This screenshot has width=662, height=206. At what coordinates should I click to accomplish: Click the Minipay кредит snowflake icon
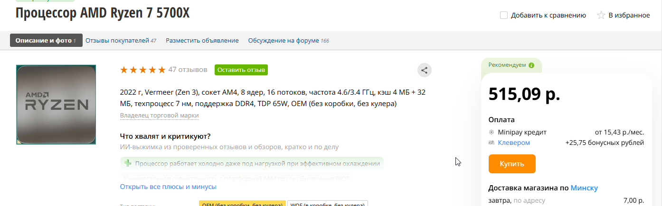(x=492, y=132)
